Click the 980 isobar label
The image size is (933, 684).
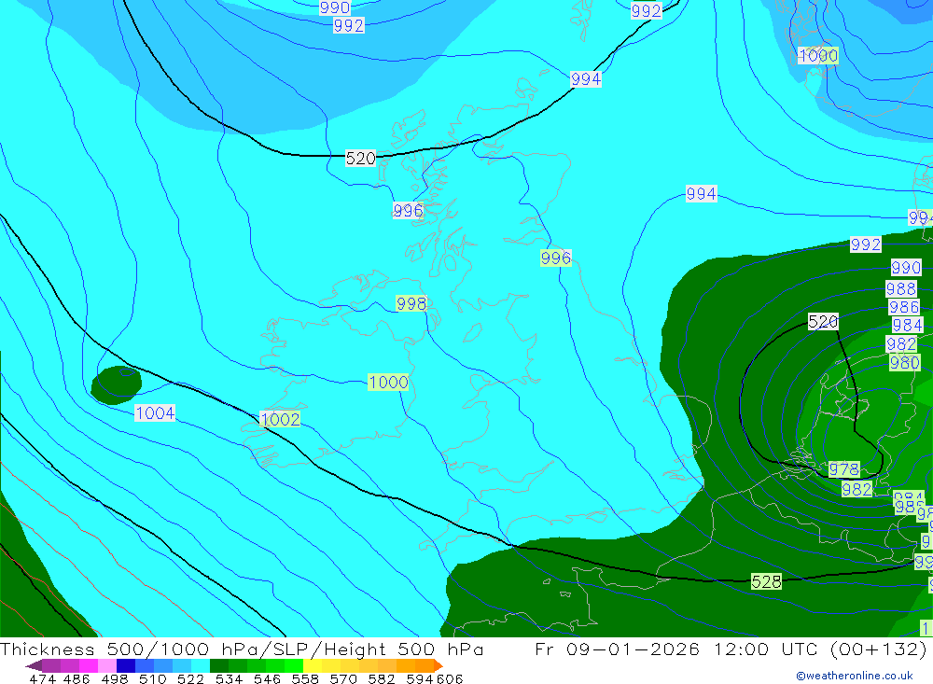[904, 362]
